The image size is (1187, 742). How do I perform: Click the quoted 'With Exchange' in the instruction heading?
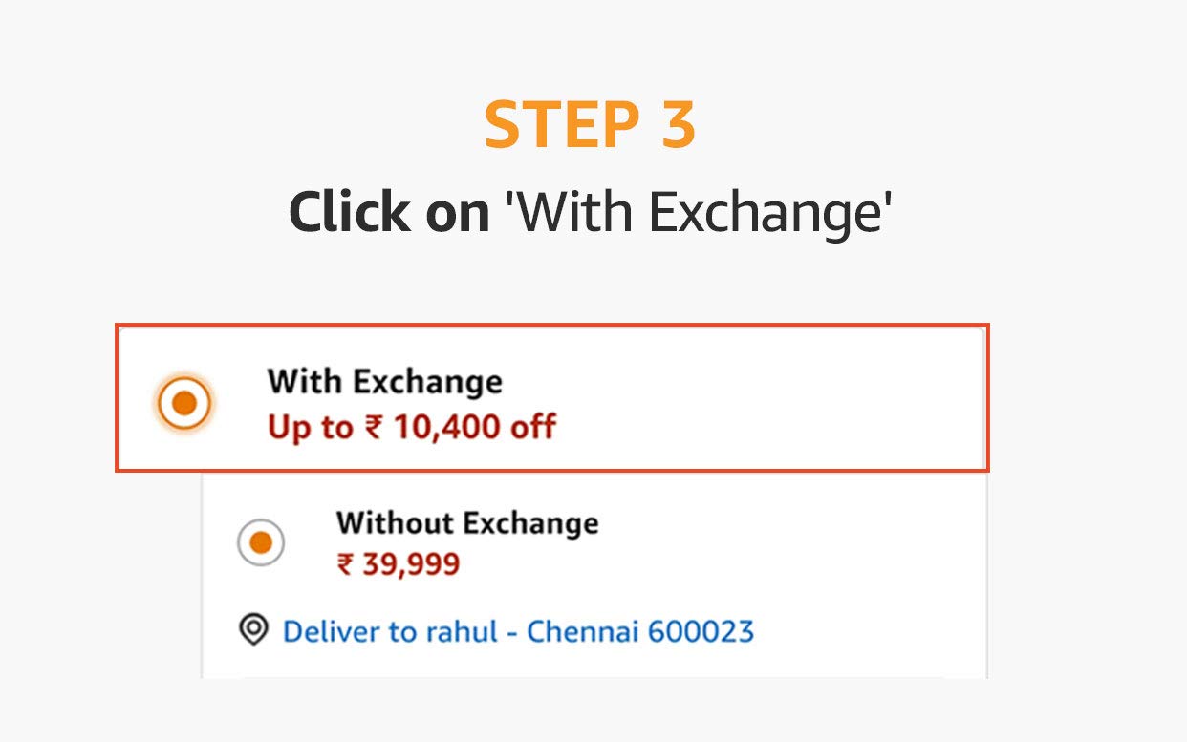pyautogui.click(x=699, y=212)
